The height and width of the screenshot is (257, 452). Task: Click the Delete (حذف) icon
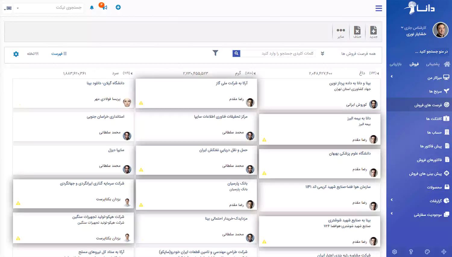click(357, 32)
